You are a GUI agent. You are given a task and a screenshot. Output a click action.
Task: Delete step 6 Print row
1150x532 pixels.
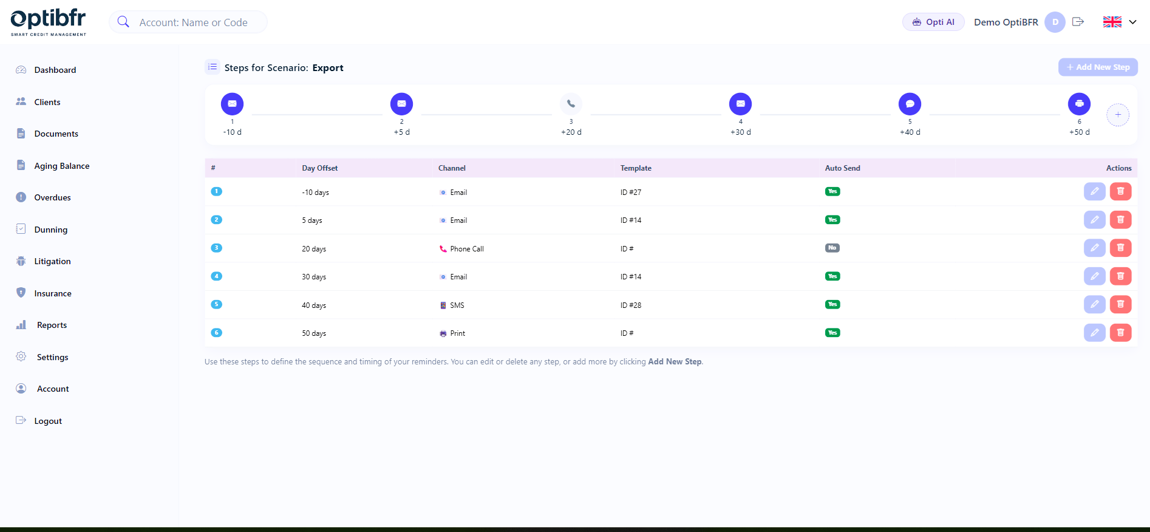tap(1120, 332)
